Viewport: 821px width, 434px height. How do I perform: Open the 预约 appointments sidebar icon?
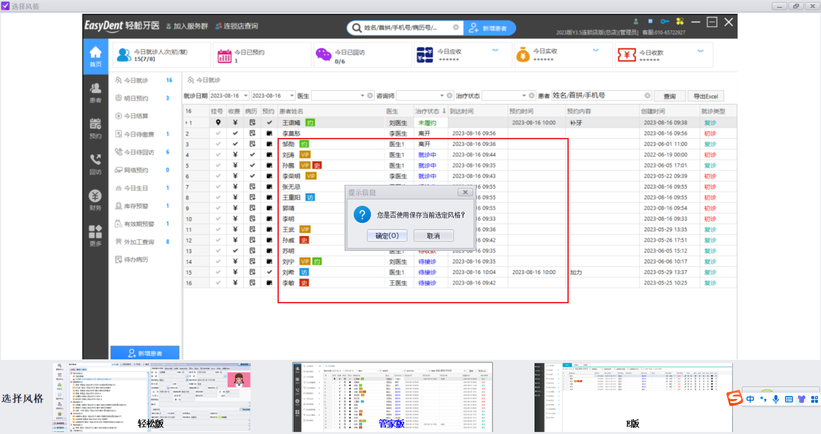pyautogui.click(x=95, y=129)
